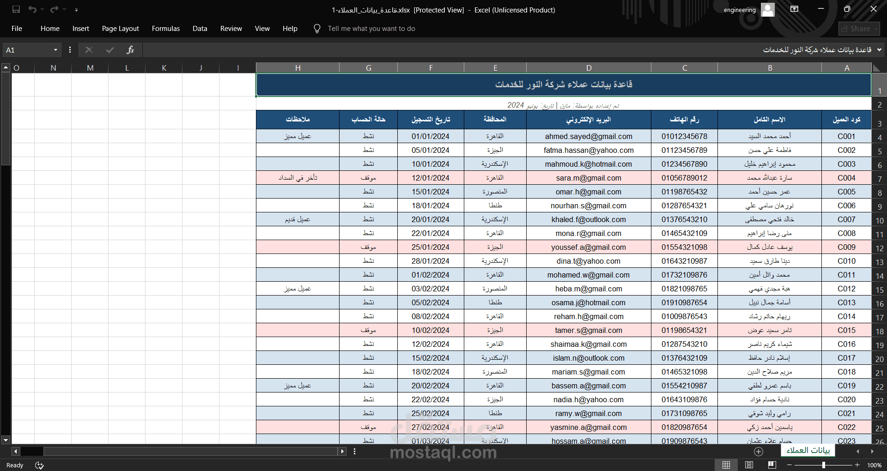The width and height of the screenshot is (887, 471).
Task: Open the View tab
Action: point(262,29)
